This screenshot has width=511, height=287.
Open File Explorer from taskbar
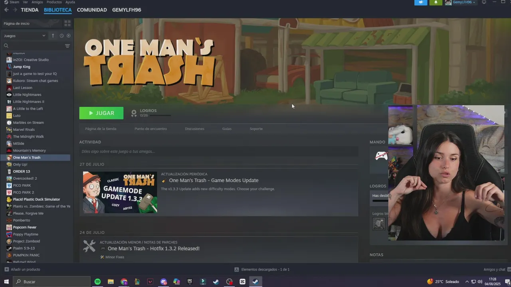pyautogui.click(x=111, y=282)
